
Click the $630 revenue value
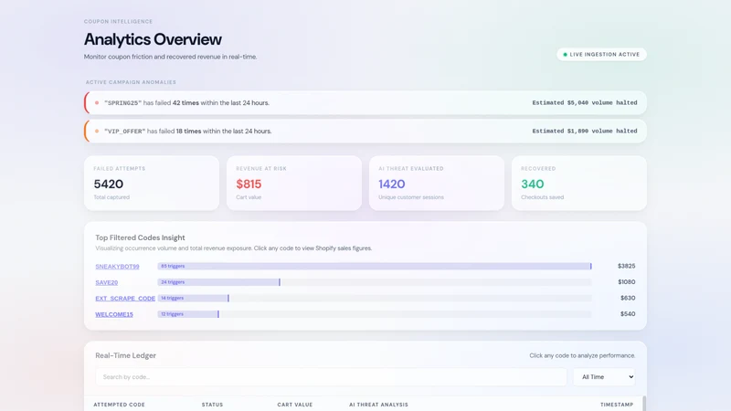click(628, 298)
